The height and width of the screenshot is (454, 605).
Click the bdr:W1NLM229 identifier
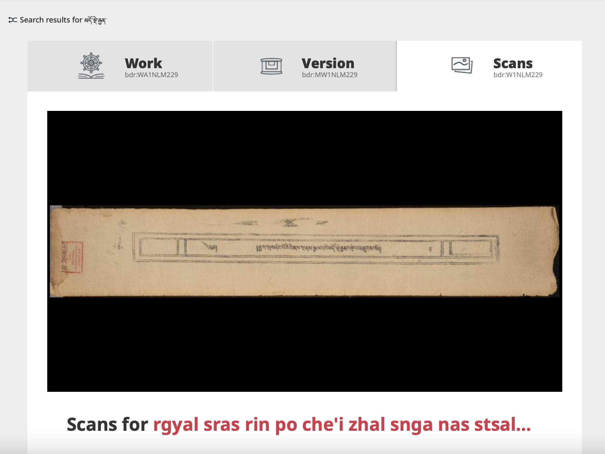point(518,75)
